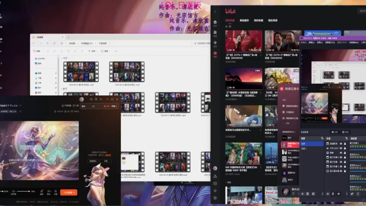Pop out the OBS sources dock icon

tap(346, 139)
